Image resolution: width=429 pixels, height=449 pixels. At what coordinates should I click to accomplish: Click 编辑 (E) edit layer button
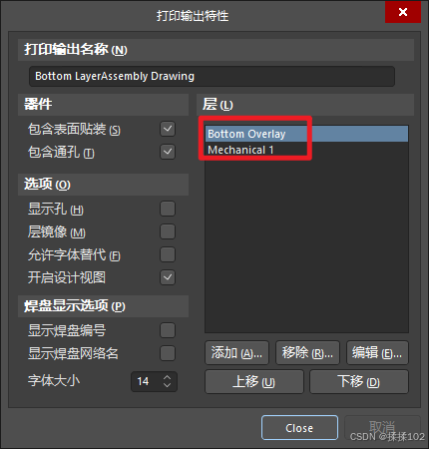(377, 353)
